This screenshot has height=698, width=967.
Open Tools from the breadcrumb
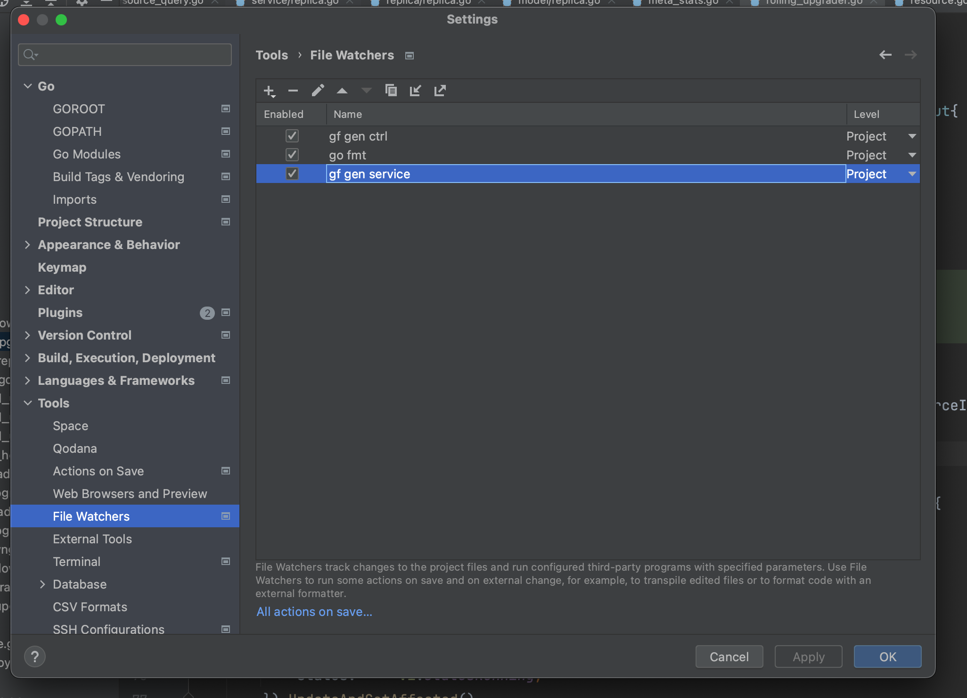(272, 55)
